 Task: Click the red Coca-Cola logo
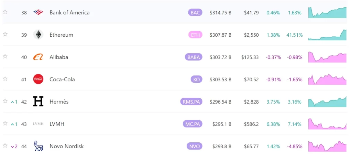pos(38,79)
